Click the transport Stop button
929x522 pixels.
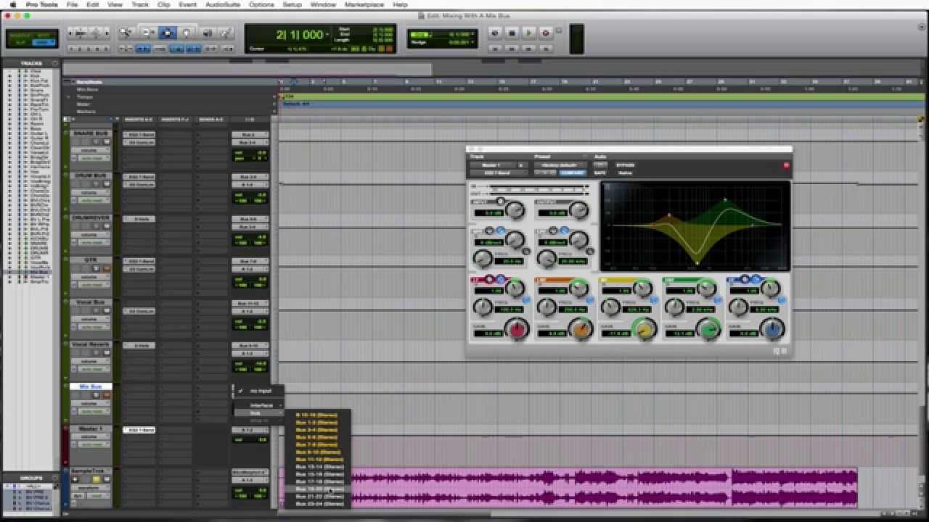pos(512,33)
